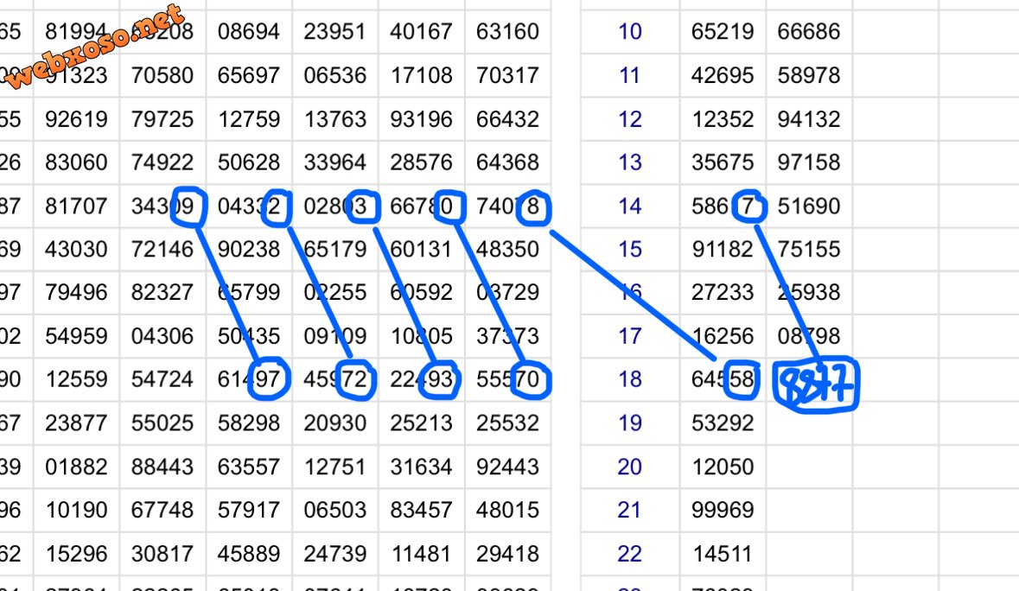Click row number 19 header

tap(630, 423)
